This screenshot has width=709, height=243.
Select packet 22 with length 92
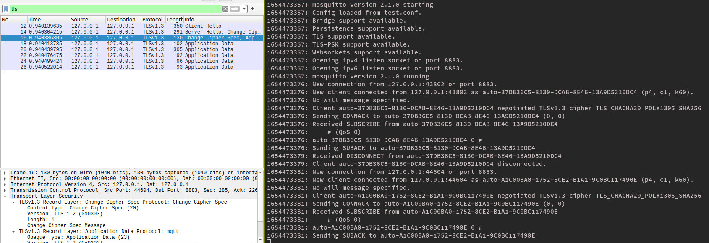point(132,55)
